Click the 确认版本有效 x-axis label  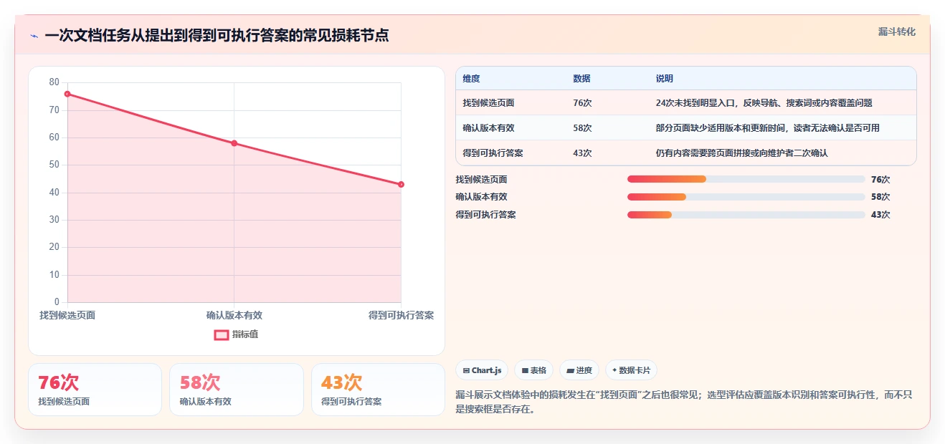click(234, 315)
